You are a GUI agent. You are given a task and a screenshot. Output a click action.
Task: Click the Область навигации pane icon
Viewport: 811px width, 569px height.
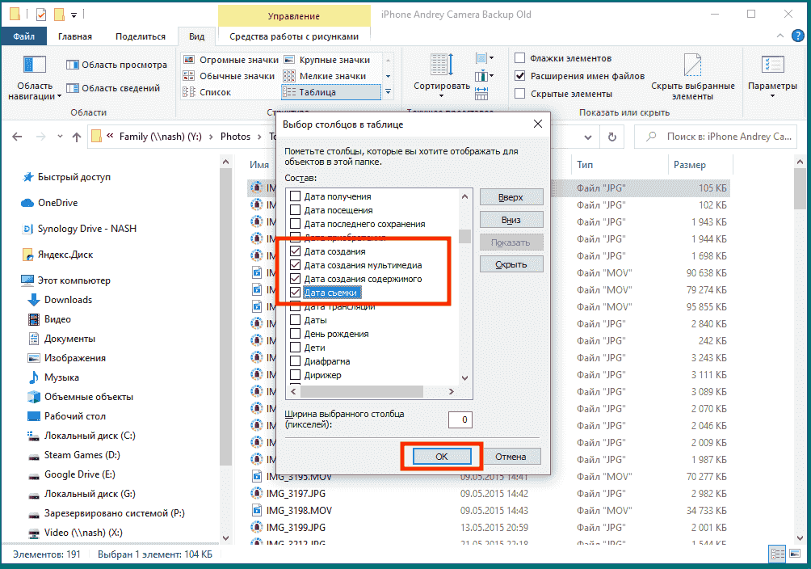[x=35, y=66]
